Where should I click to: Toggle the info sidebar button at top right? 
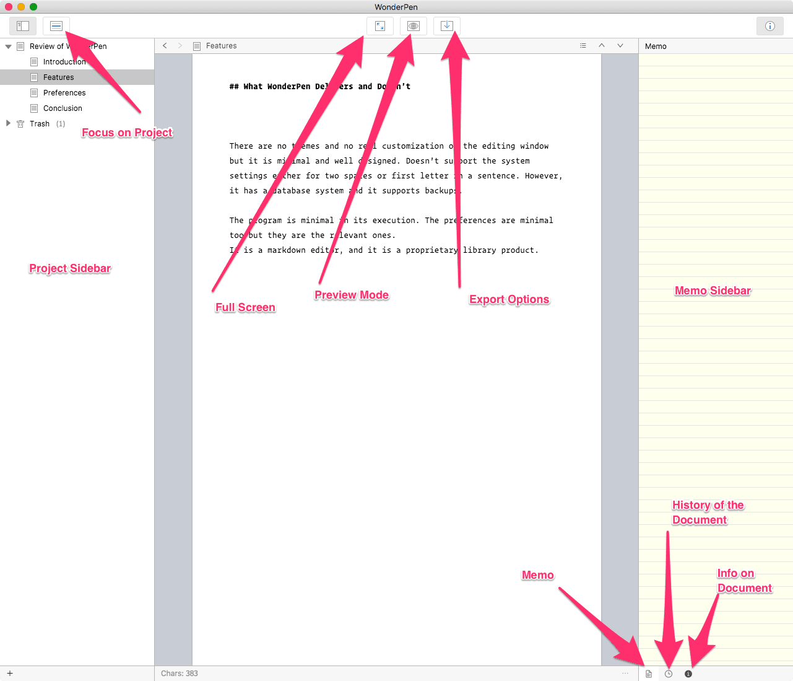pyautogui.click(x=770, y=26)
